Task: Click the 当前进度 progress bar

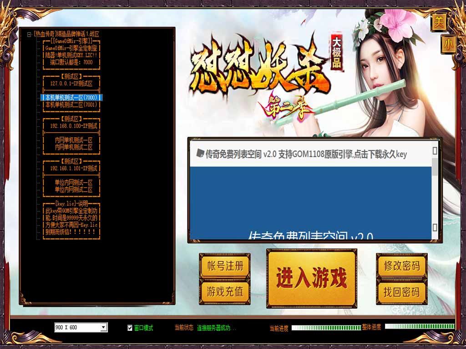Action: tap(326, 328)
